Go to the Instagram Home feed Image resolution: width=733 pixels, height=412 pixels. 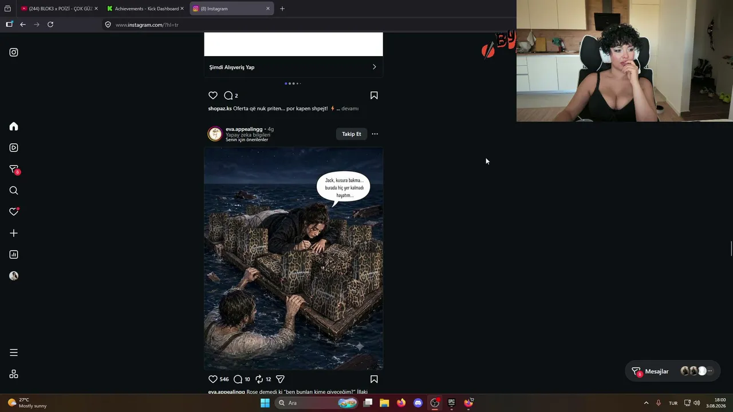tap(14, 126)
